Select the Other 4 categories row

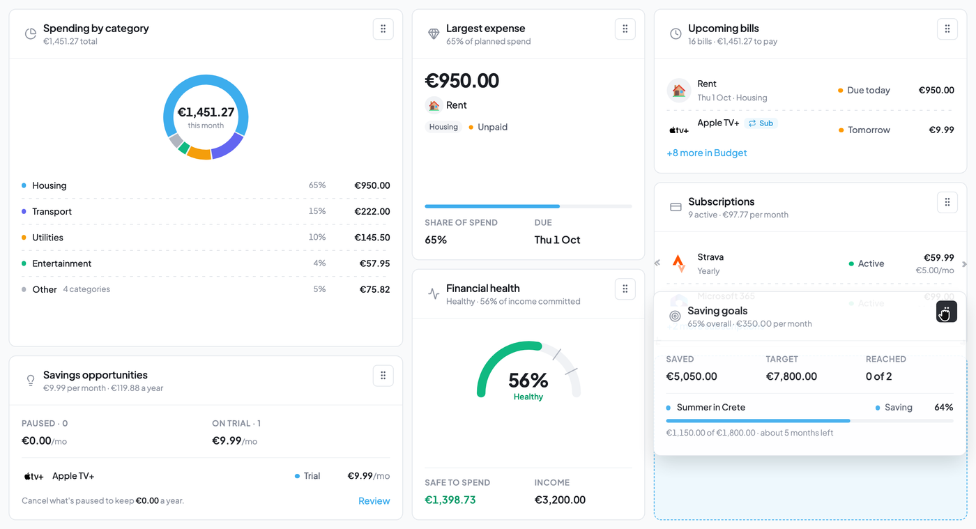pos(206,289)
